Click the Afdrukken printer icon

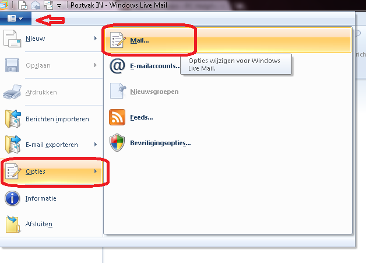click(12, 92)
